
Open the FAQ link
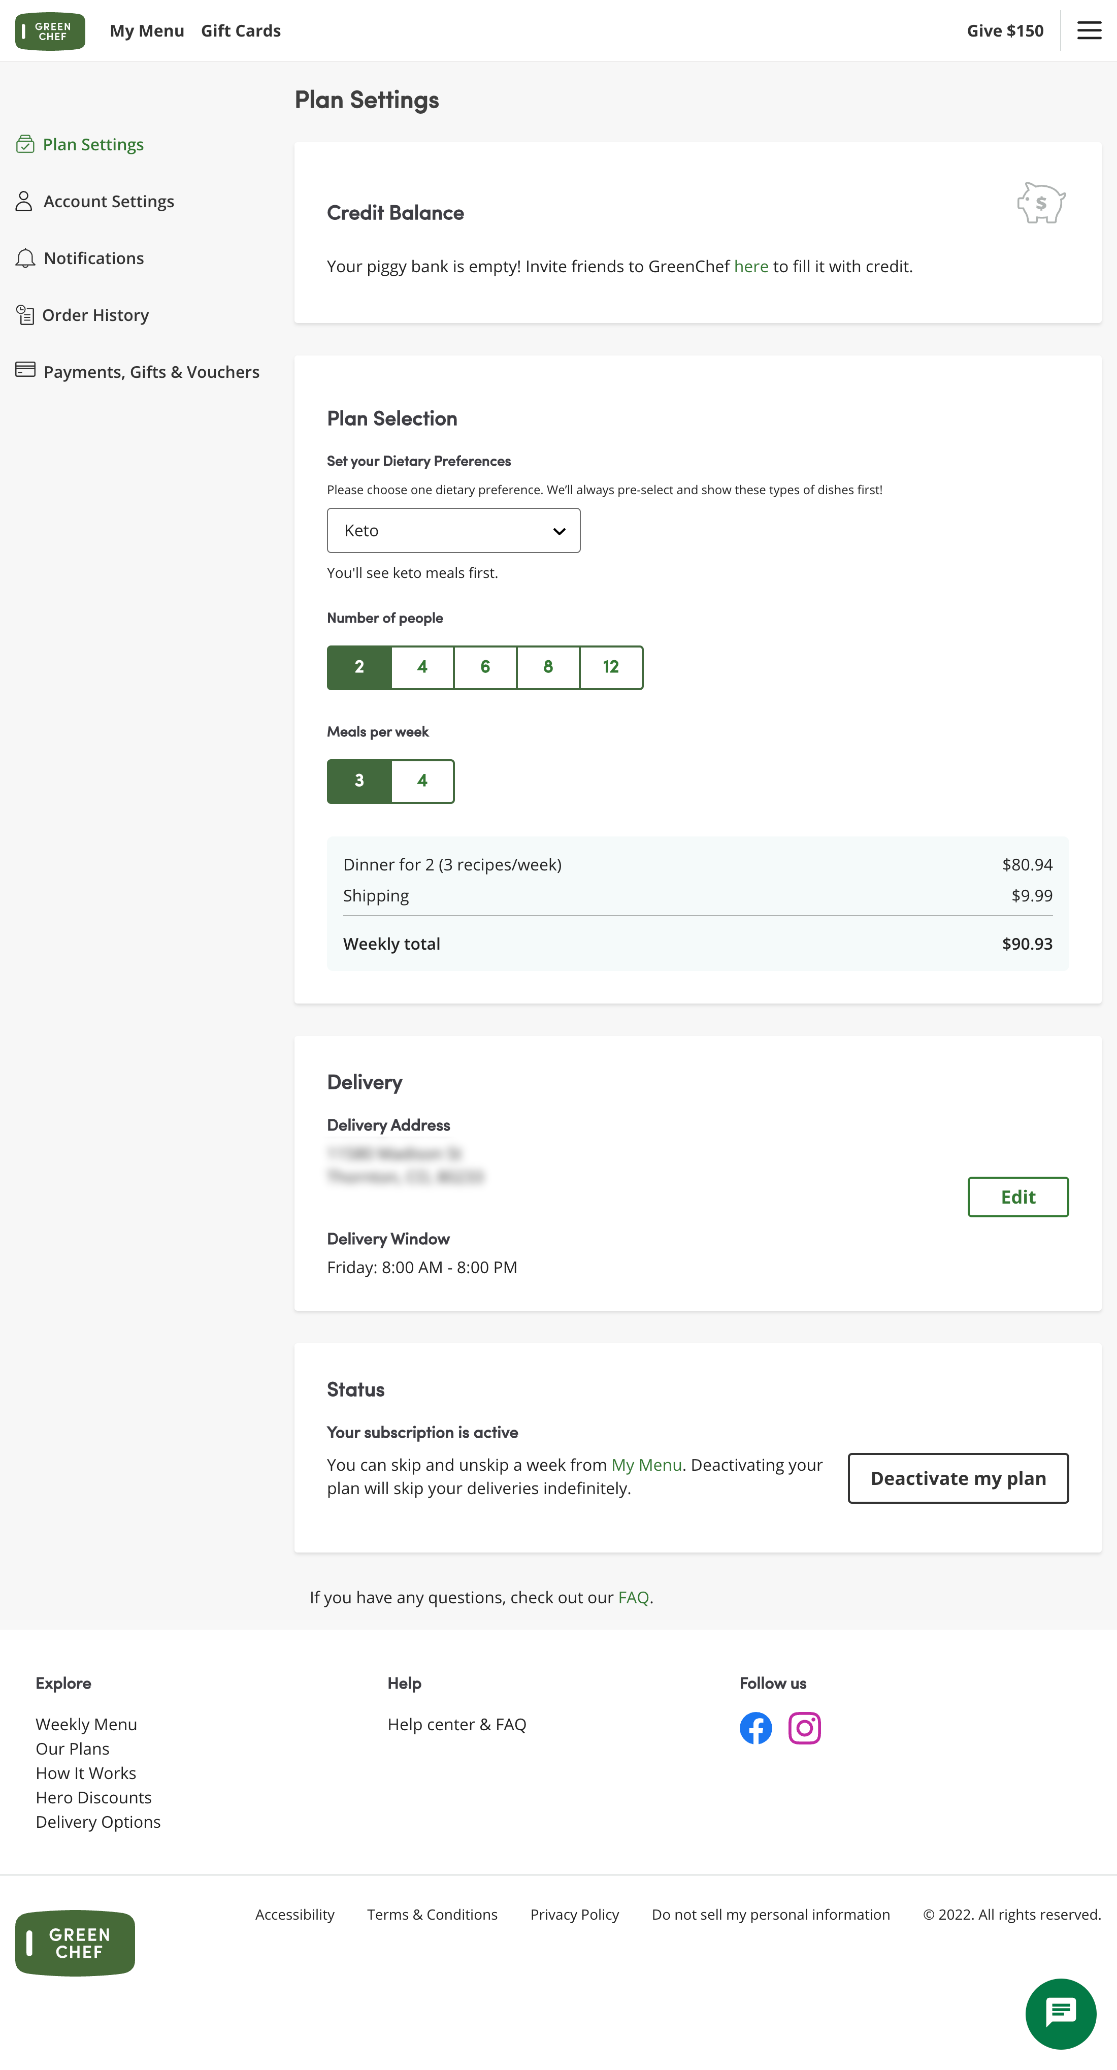(633, 1597)
